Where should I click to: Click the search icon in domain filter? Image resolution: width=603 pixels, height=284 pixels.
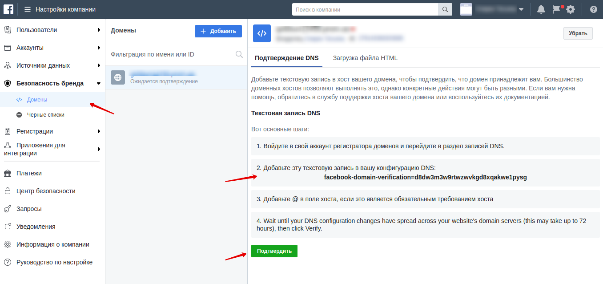239,54
